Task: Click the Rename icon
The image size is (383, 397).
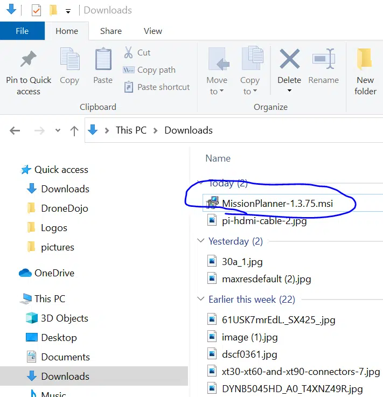Action: (324, 59)
